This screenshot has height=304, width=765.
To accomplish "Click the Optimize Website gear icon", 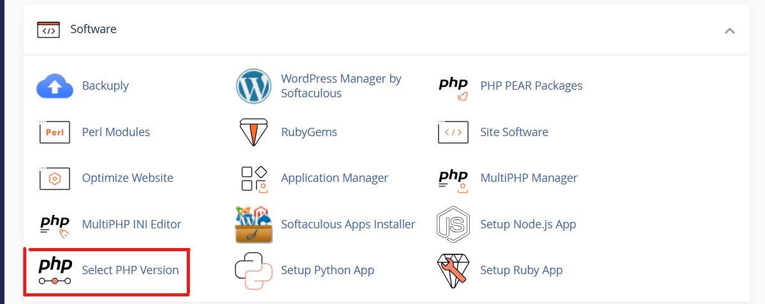I will 55,178.
